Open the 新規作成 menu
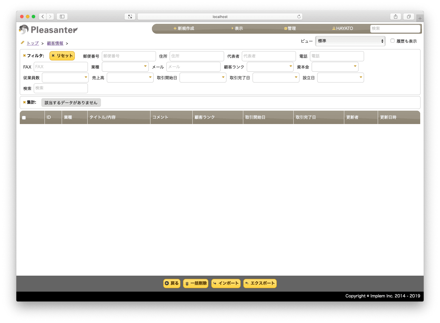 pos(184,28)
